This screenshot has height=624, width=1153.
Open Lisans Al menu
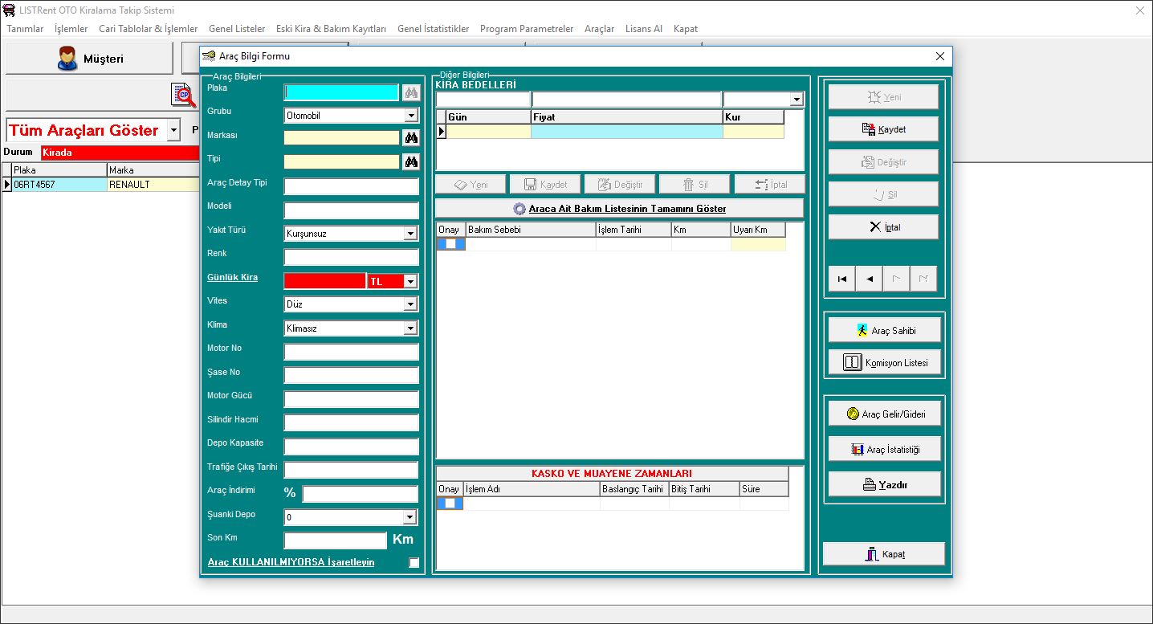(644, 29)
